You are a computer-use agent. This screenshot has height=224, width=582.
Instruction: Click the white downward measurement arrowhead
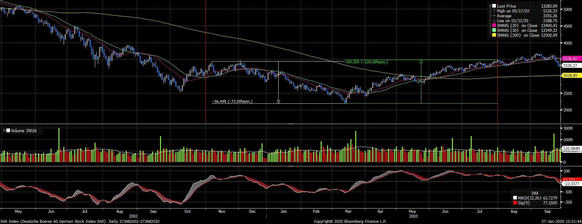[x=278, y=102]
